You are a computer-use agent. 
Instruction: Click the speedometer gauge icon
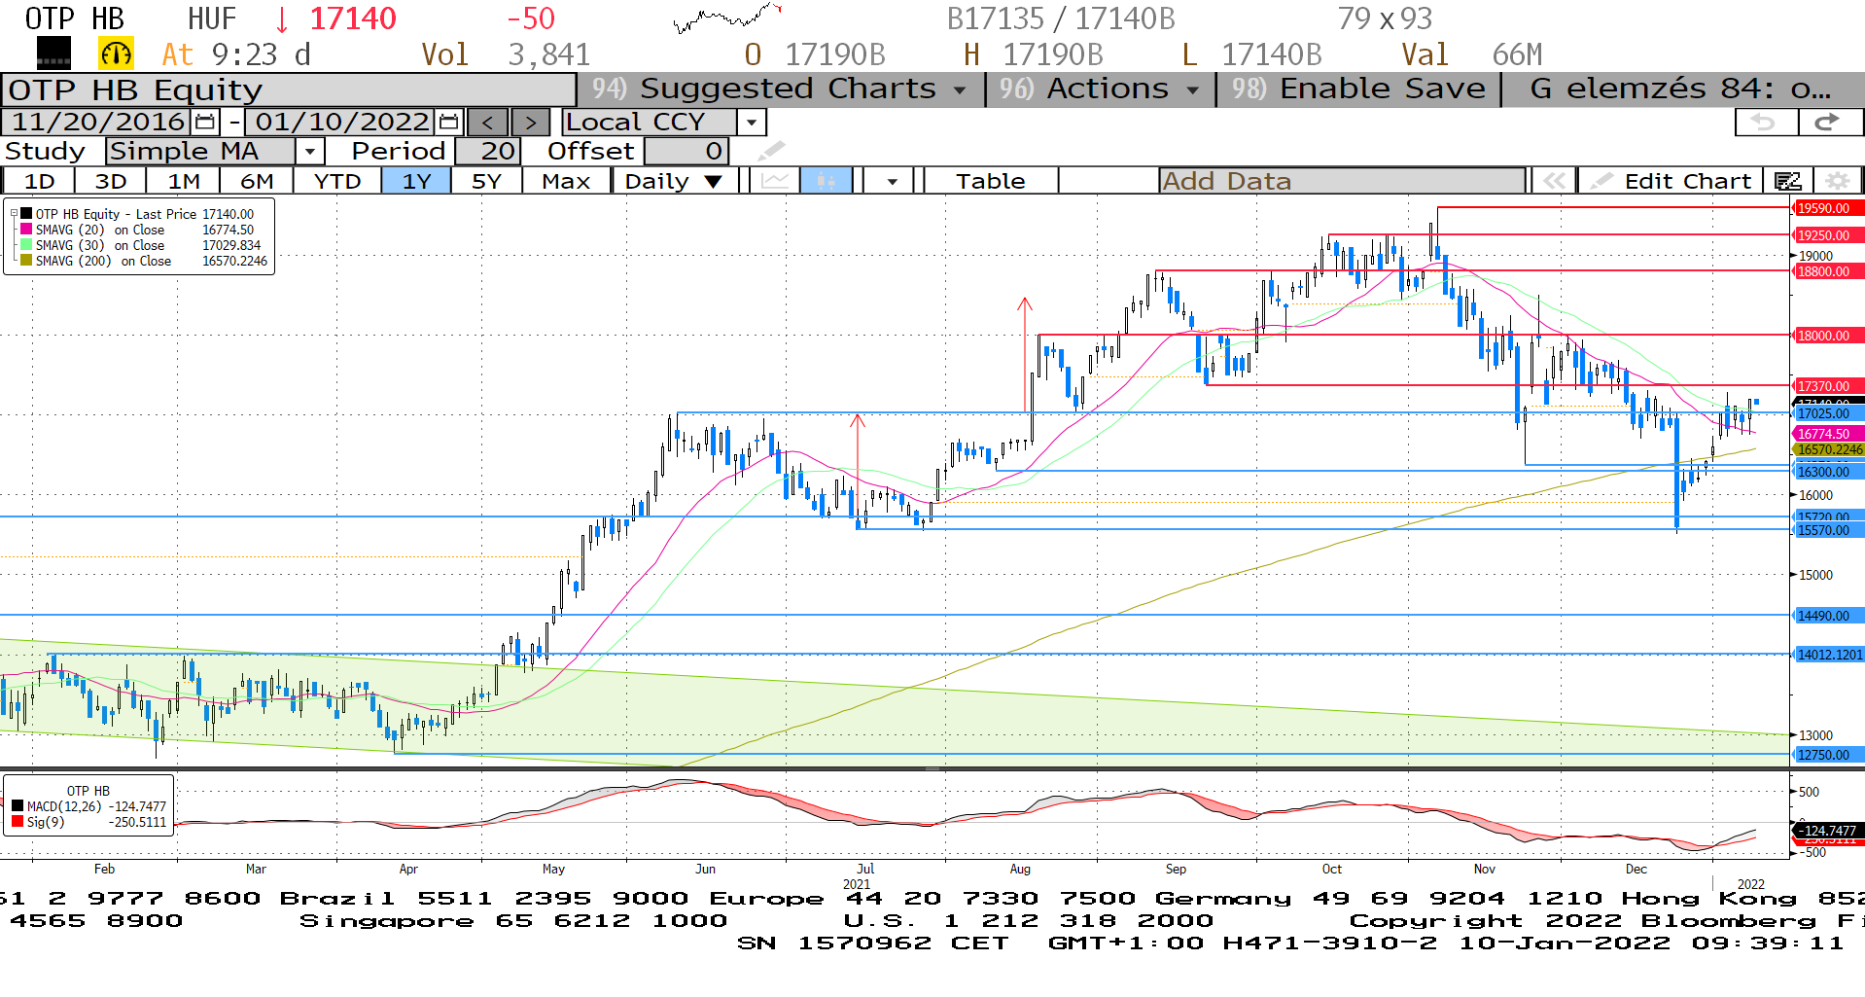116,53
